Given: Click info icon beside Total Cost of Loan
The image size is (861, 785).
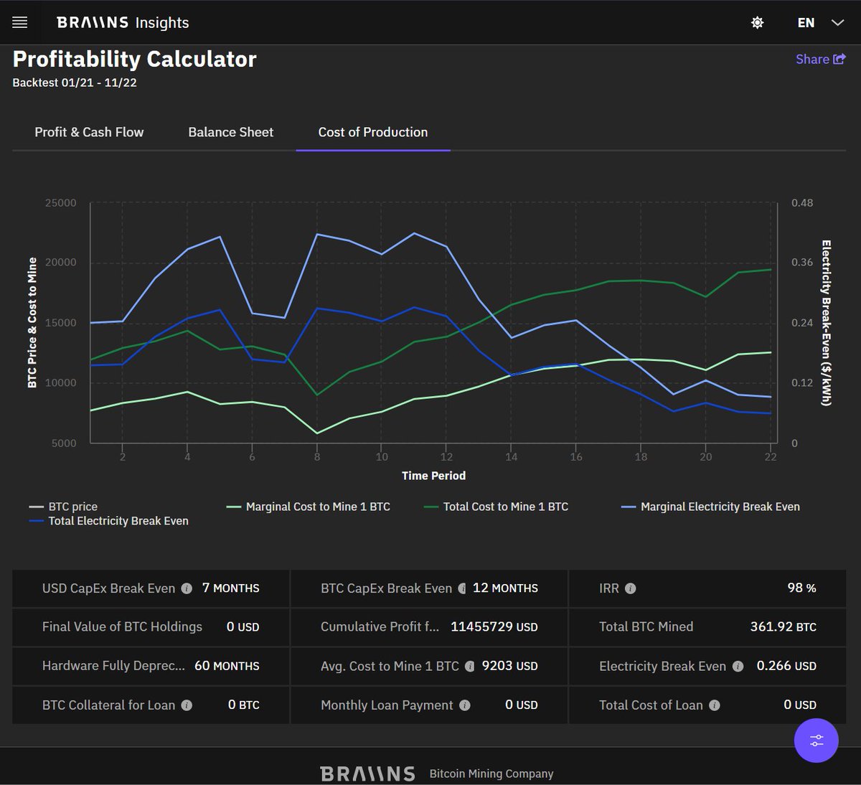Looking at the screenshot, I should click(715, 705).
